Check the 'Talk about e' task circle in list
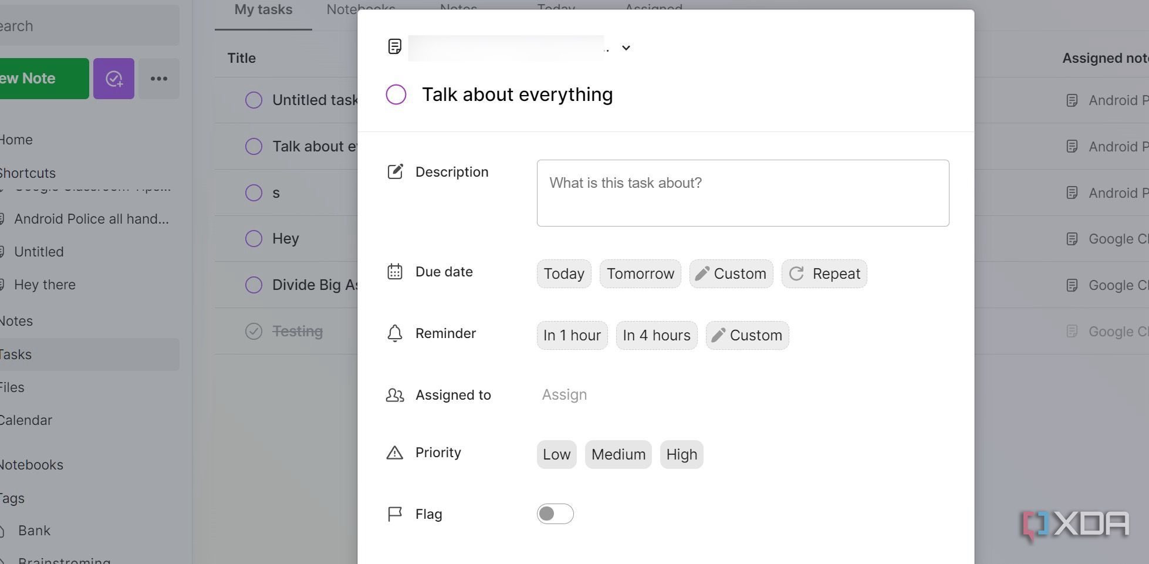The image size is (1149, 564). tap(254, 146)
